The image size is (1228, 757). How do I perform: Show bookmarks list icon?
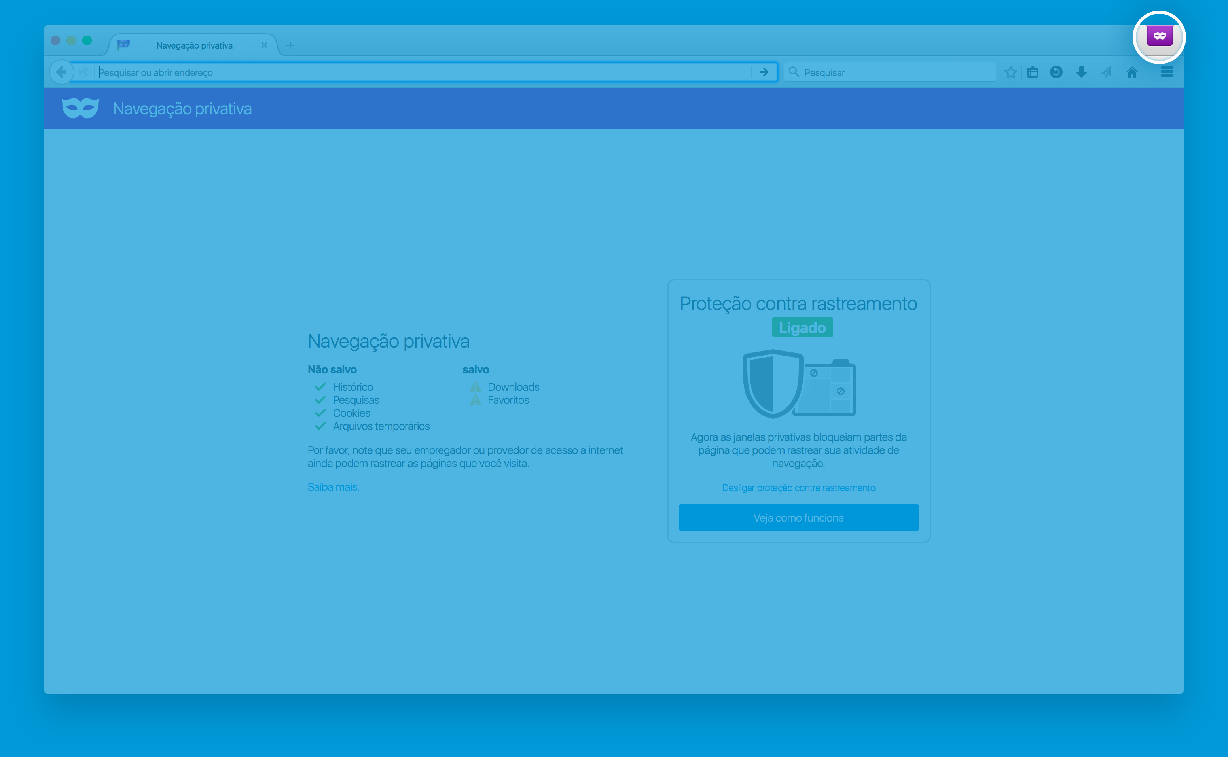[1033, 72]
